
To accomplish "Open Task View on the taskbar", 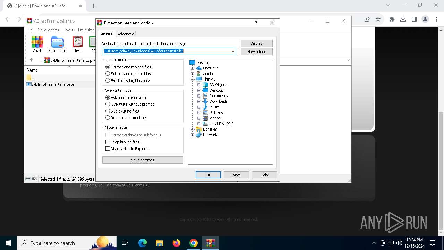I will coord(125,243).
